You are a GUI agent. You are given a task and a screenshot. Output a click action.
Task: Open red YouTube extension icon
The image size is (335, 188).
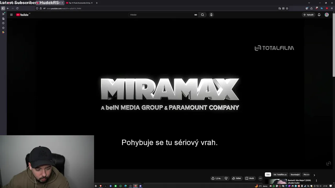pyautogui.click(x=327, y=8)
